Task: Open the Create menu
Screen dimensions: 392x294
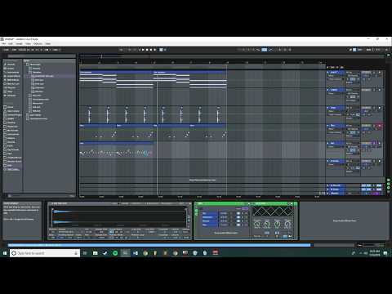Action: click(19, 43)
